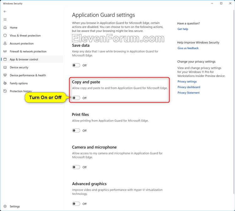This screenshot has width=235, height=211.
Task: Click the Device security laptop icon
Action: point(5,67)
